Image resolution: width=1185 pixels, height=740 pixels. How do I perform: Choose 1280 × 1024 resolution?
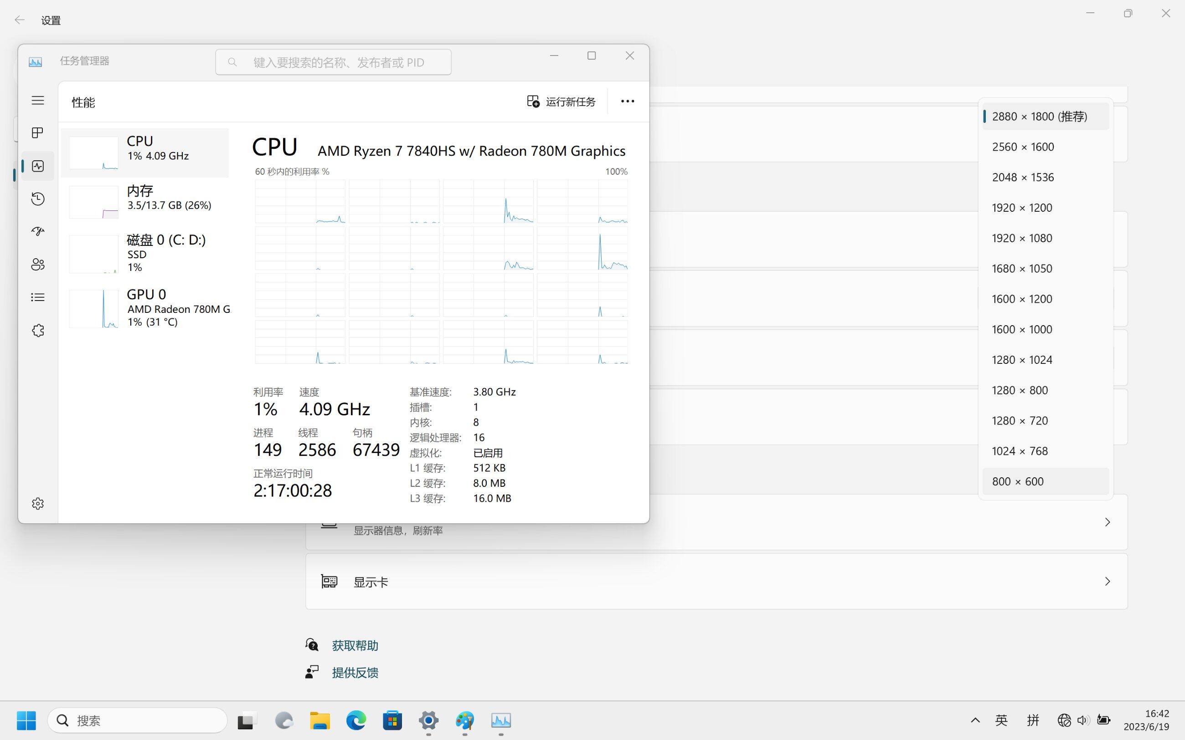pyautogui.click(x=1046, y=360)
